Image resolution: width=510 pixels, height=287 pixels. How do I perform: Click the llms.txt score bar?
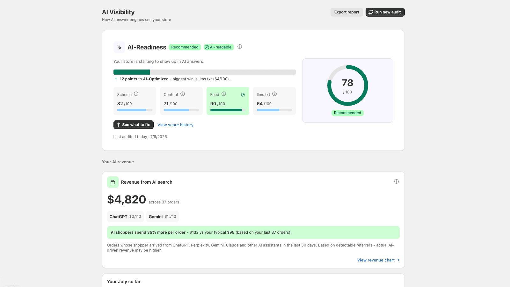[x=274, y=110]
